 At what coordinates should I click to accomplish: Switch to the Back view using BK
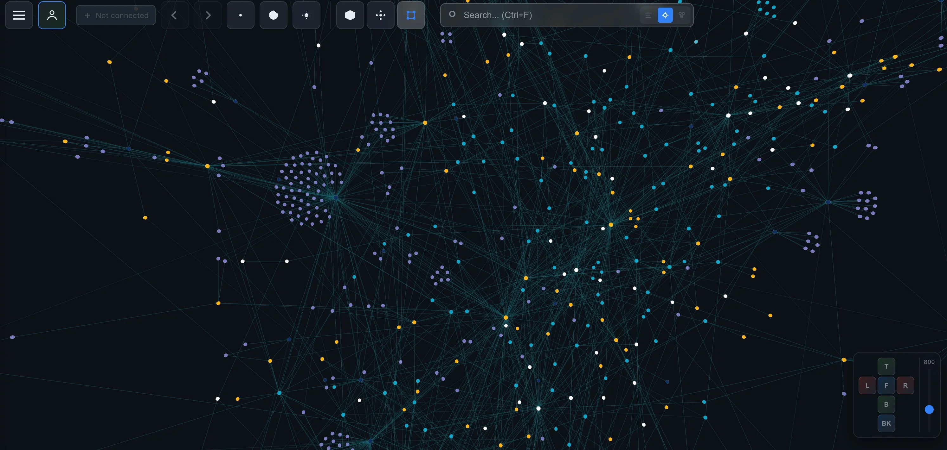click(x=886, y=423)
